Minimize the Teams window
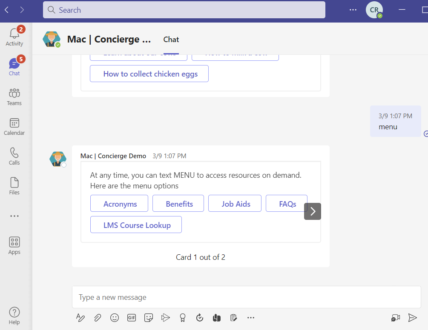The height and width of the screenshot is (330, 428). pos(402,10)
